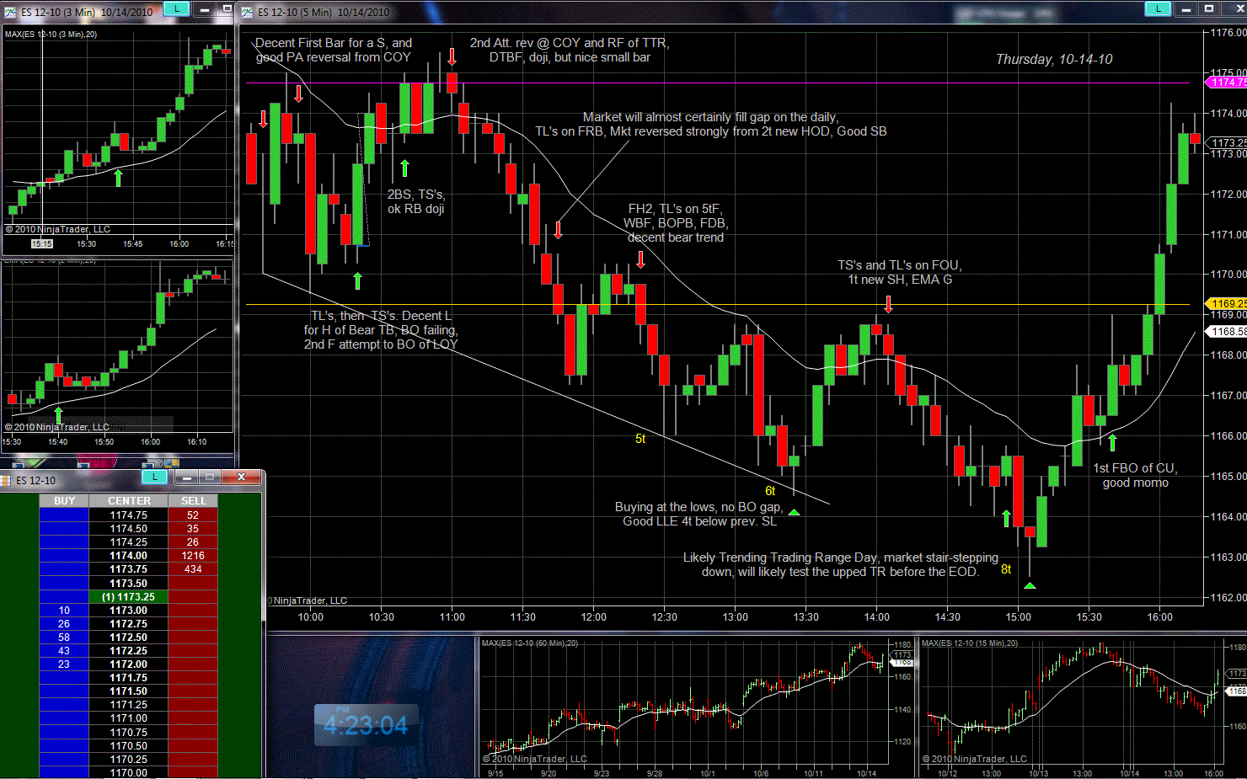1247x779 pixels.
Task: Click the sell cell showing 1216 at 1174.00
Action: (x=193, y=556)
